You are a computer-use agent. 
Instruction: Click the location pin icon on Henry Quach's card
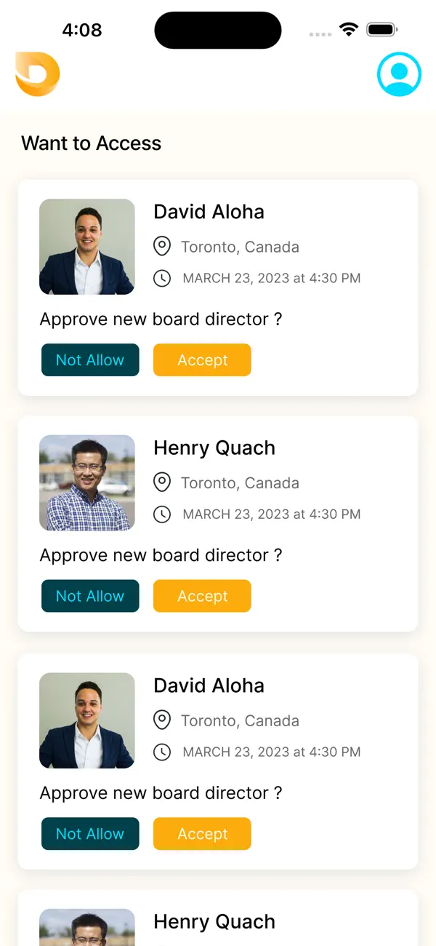(162, 482)
